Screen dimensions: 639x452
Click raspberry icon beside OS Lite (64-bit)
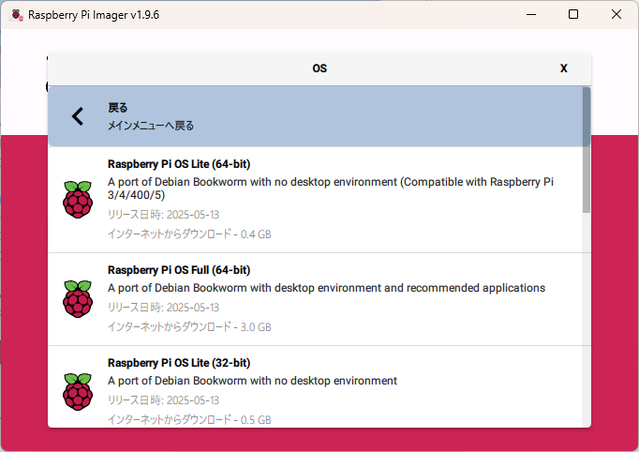pos(78,199)
